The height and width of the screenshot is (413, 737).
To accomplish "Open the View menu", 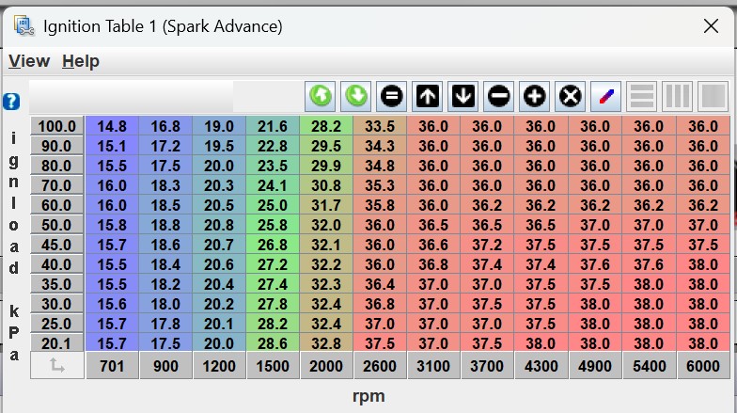I will point(29,61).
